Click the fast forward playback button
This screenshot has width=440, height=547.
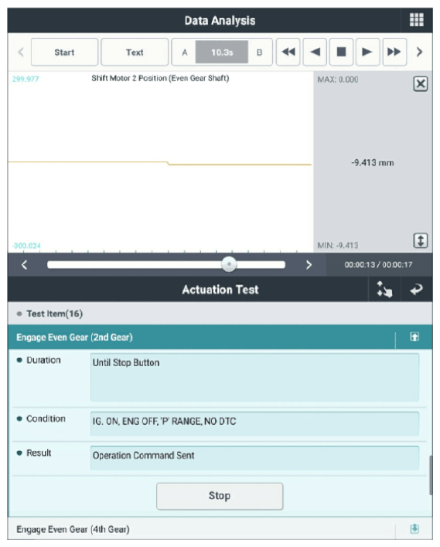394,52
